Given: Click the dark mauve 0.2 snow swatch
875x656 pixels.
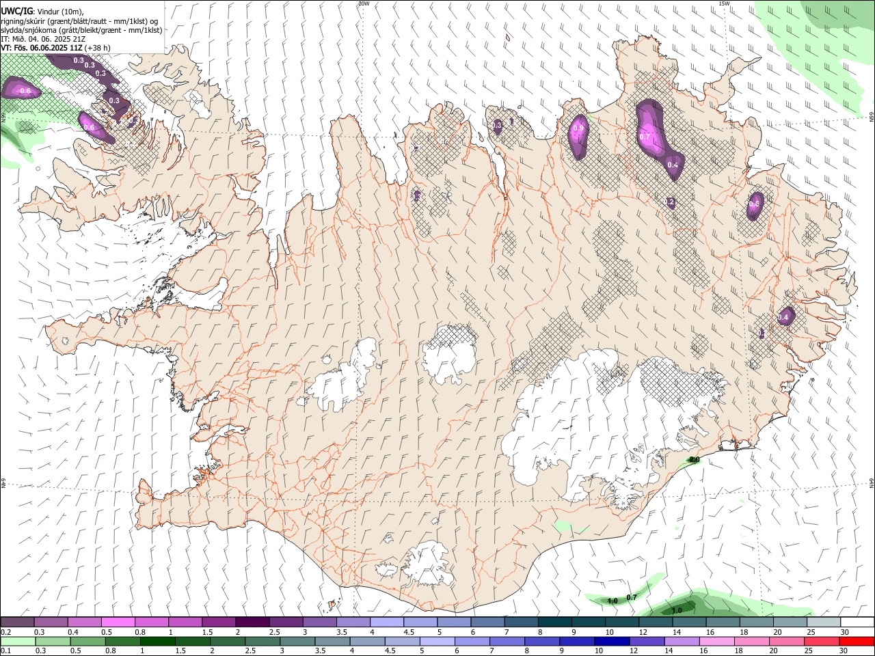Looking at the screenshot, I should [17, 622].
